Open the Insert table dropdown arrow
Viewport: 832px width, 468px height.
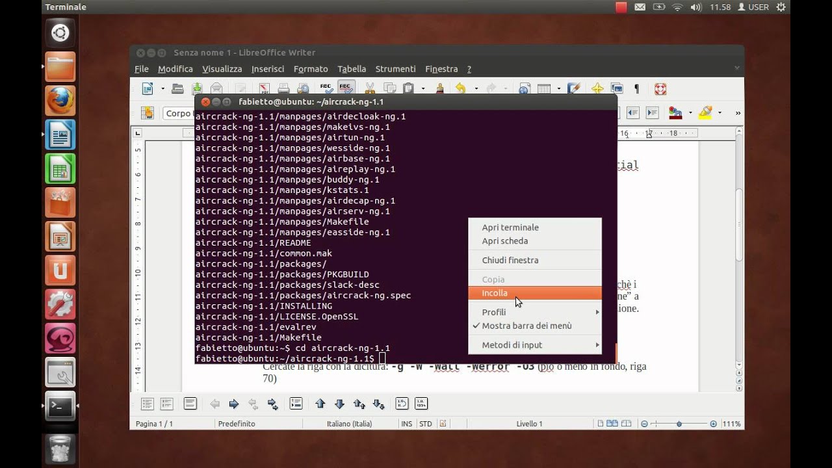click(x=559, y=88)
